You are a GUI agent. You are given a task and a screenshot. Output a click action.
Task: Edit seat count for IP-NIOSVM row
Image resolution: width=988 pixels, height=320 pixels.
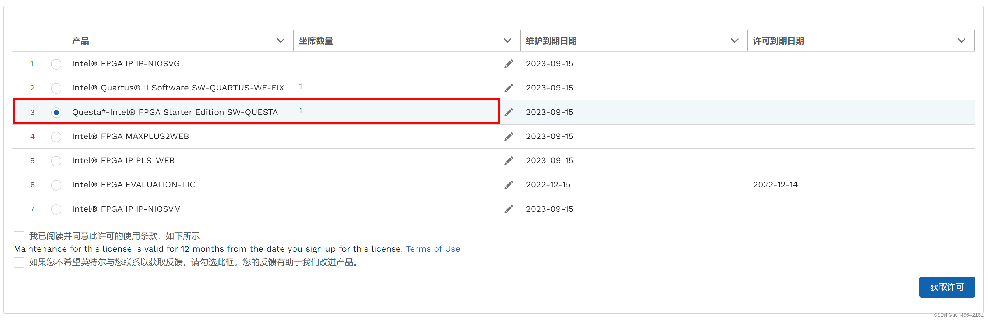click(509, 209)
